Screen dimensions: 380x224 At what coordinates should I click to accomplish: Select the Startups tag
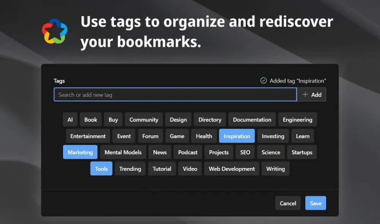pos(302,152)
